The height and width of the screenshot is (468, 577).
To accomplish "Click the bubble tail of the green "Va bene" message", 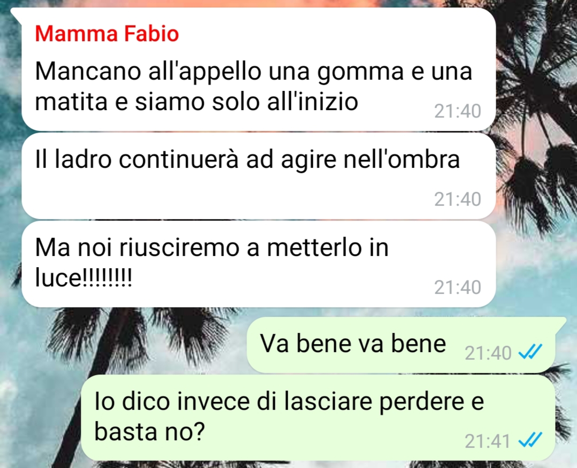I will pos(560,324).
